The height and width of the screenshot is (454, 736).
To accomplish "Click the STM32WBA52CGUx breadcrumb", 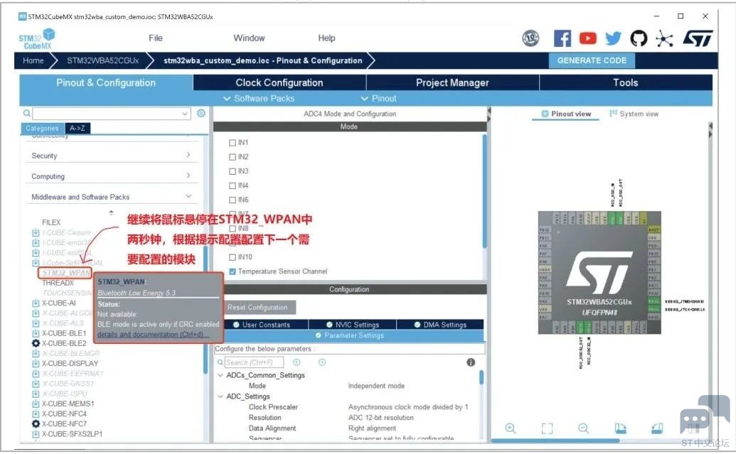I will coord(103,60).
